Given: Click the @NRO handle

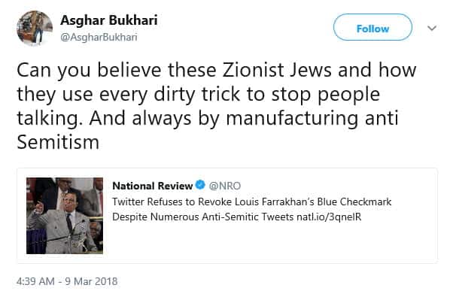Looking at the screenshot, I should (x=225, y=186).
